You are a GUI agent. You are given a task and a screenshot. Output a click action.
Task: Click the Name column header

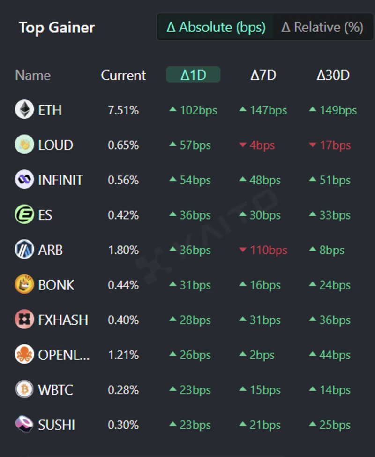[33, 75]
